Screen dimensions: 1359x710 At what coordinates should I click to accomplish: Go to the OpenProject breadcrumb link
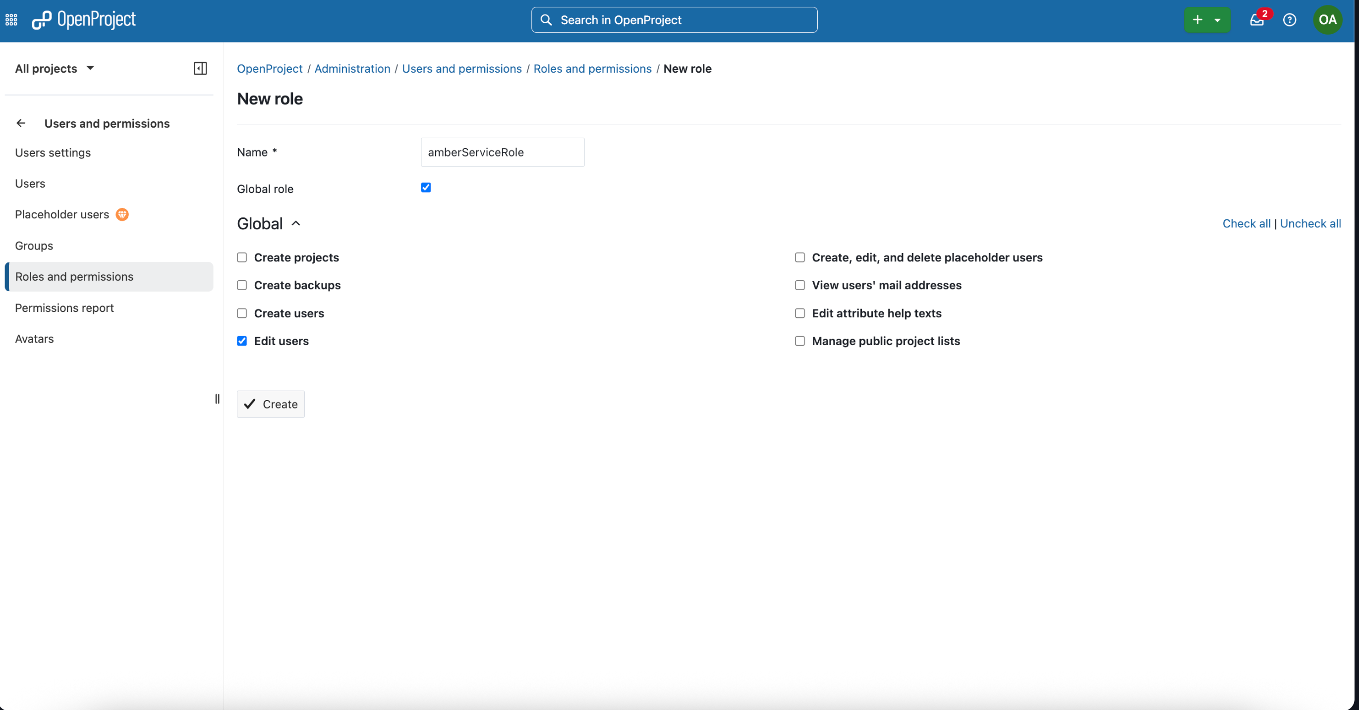point(270,68)
